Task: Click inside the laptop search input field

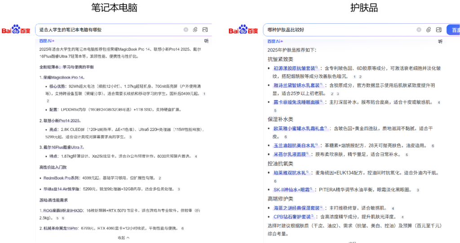Action: point(108,30)
